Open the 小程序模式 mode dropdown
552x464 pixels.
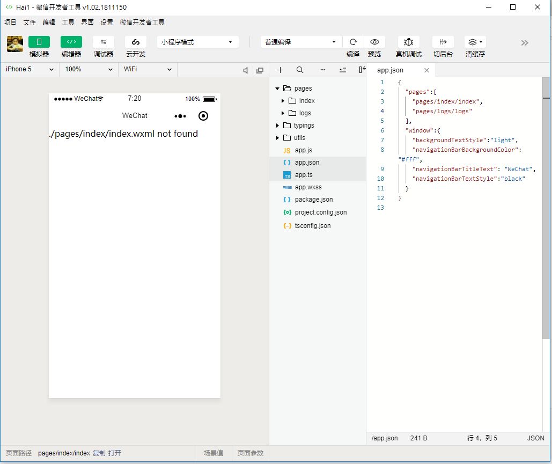198,42
